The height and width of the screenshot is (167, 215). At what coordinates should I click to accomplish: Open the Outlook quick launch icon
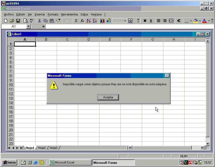point(42,163)
